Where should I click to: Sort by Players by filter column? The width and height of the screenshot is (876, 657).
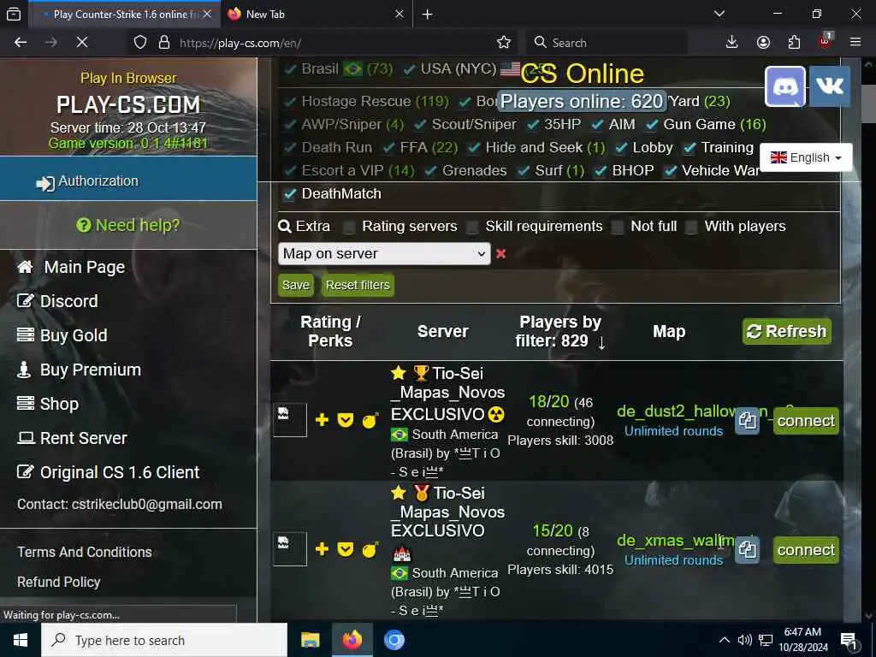(560, 331)
